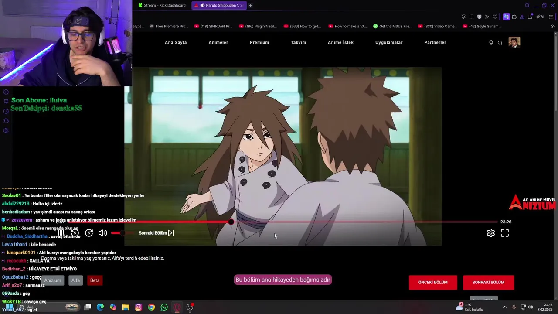Click the video progress scrubber handle
Image resolution: width=558 pixels, height=314 pixels.
click(231, 222)
